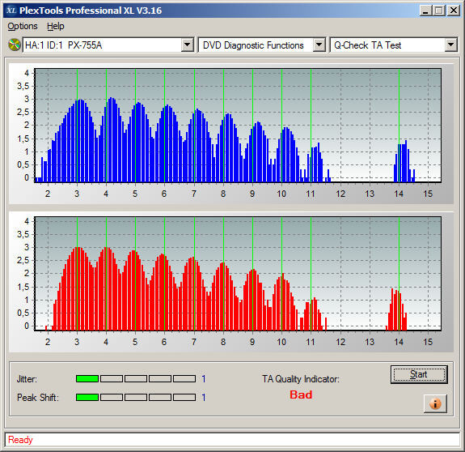Open the Help menu
Image resolution: width=465 pixels, height=452 pixels.
(x=56, y=26)
